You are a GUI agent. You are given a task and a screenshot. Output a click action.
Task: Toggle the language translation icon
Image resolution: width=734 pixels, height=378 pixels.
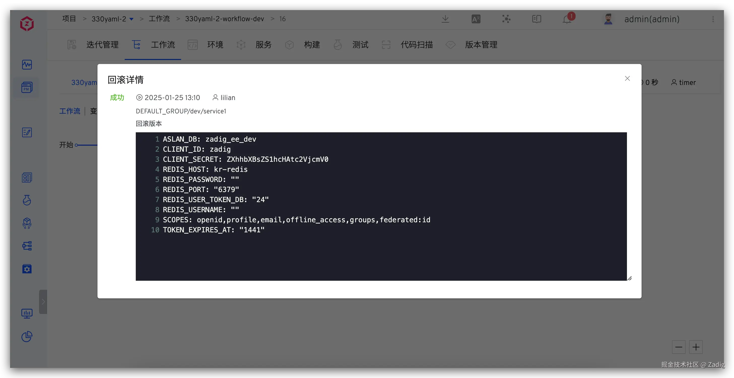coord(476,19)
